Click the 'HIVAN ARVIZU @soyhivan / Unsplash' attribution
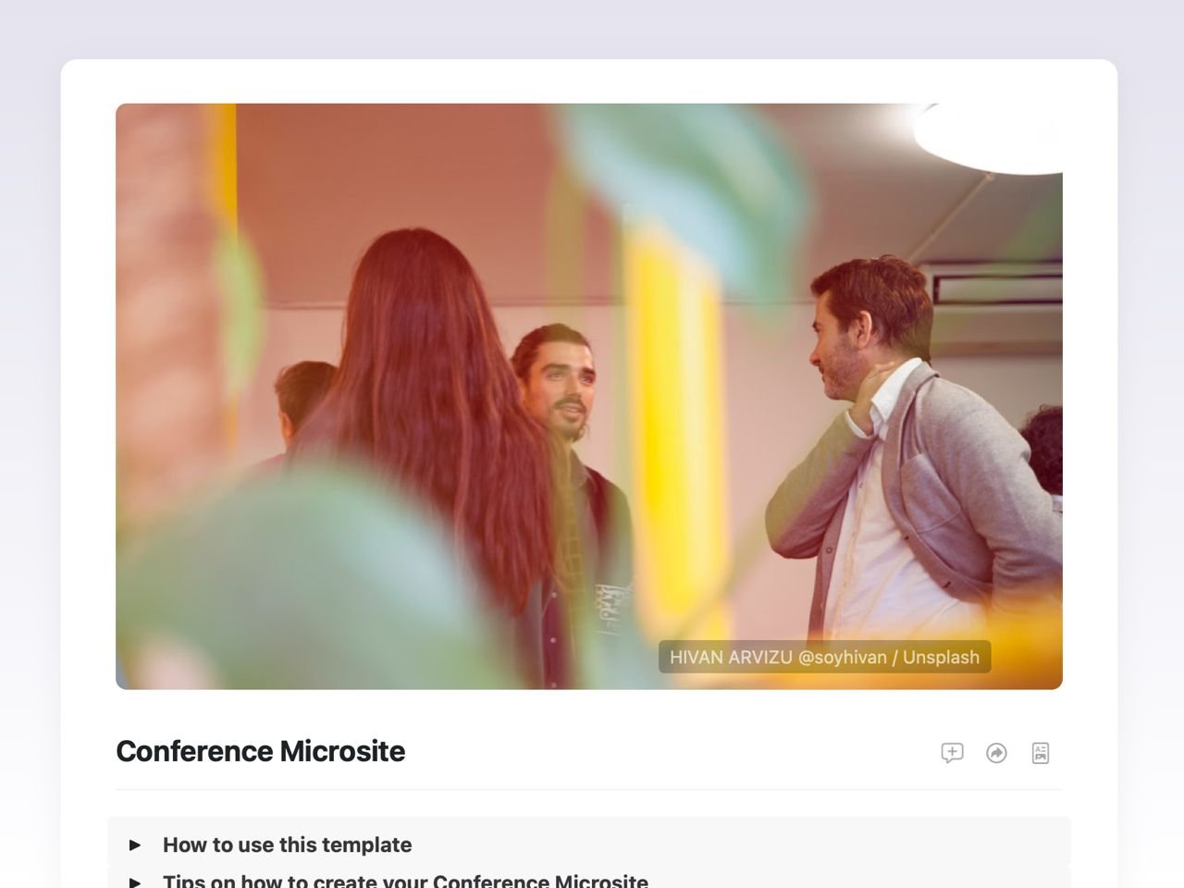The image size is (1184, 888). pyautogui.click(x=823, y=657)
